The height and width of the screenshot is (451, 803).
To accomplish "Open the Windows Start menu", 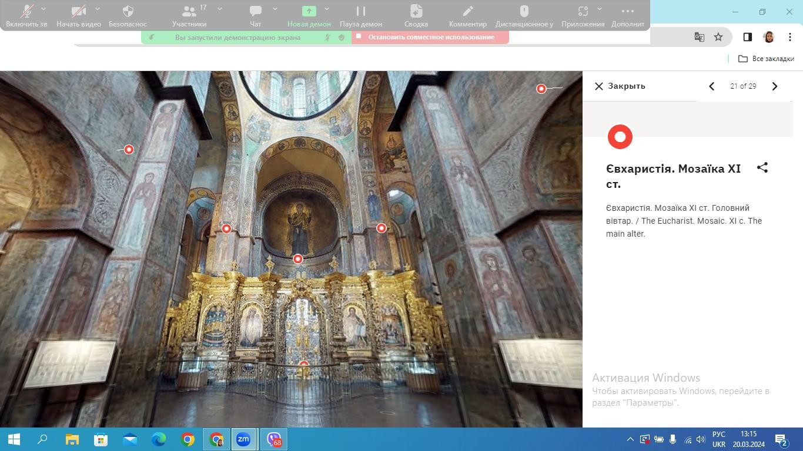I will [x=14, y=439].
